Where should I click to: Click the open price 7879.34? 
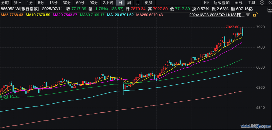click(138, 9)
